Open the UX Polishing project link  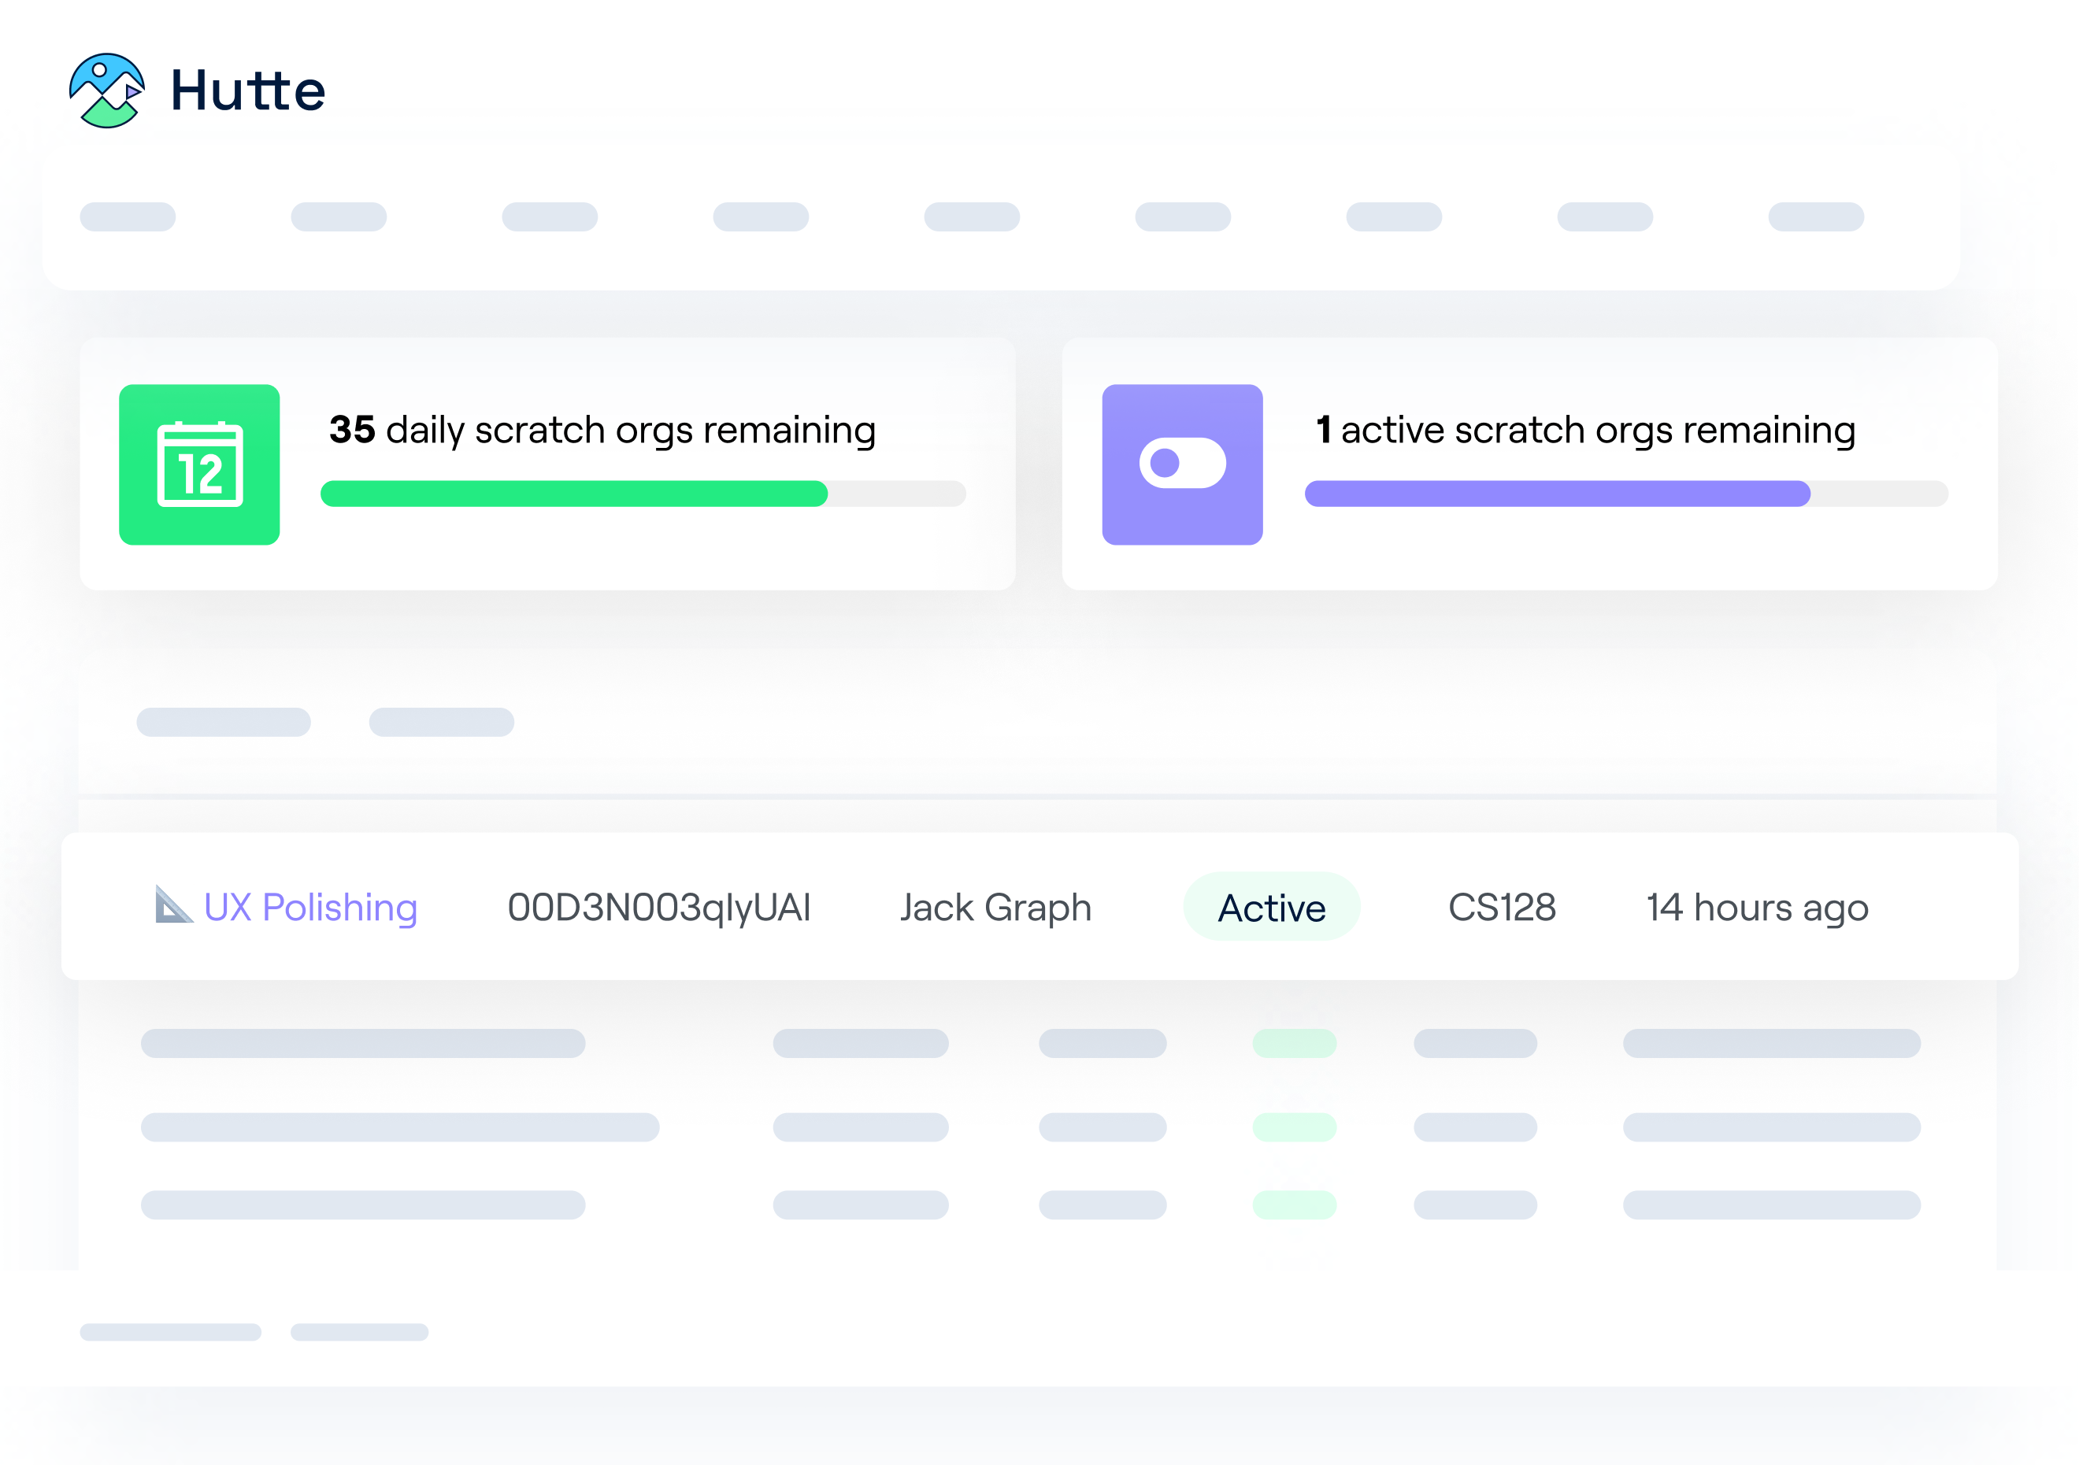click(x=310, y=907)
